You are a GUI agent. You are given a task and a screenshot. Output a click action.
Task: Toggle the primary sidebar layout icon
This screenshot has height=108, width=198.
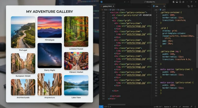[174, 2]
